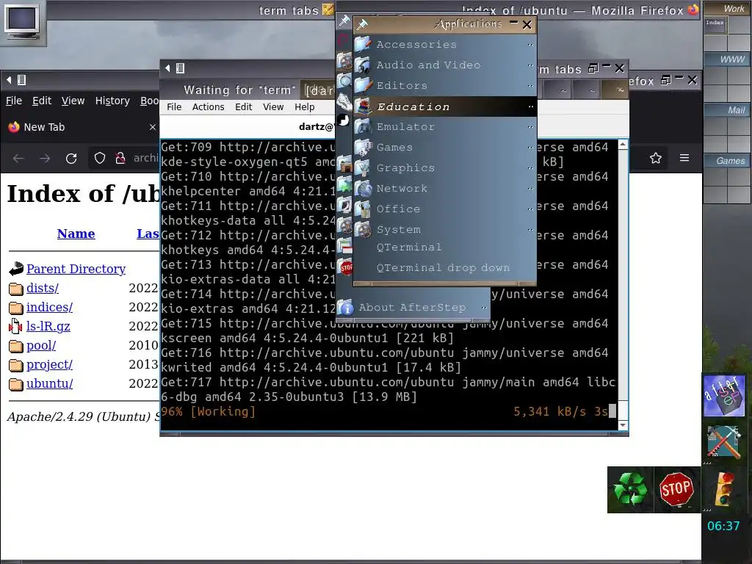
Task: Click the green recycle icon
Action: (x=630, y=490)
